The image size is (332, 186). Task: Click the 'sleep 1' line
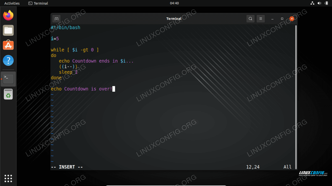click(68, 72)
